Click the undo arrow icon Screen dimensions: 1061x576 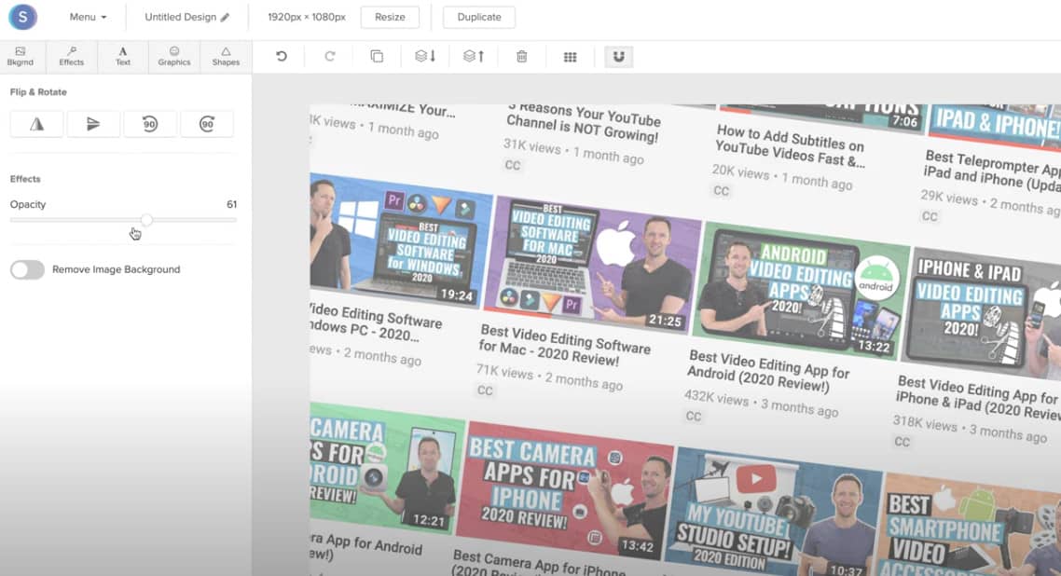click(282, 57)
